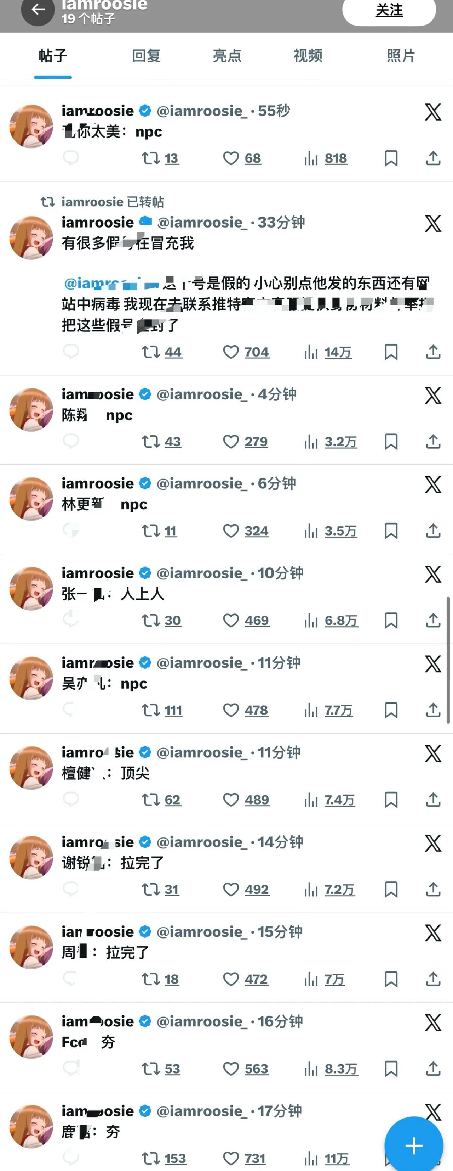This screenshot has width=453, height=1171.
Task: Like the 55秒 post with 68 likes
Action: 231,158
